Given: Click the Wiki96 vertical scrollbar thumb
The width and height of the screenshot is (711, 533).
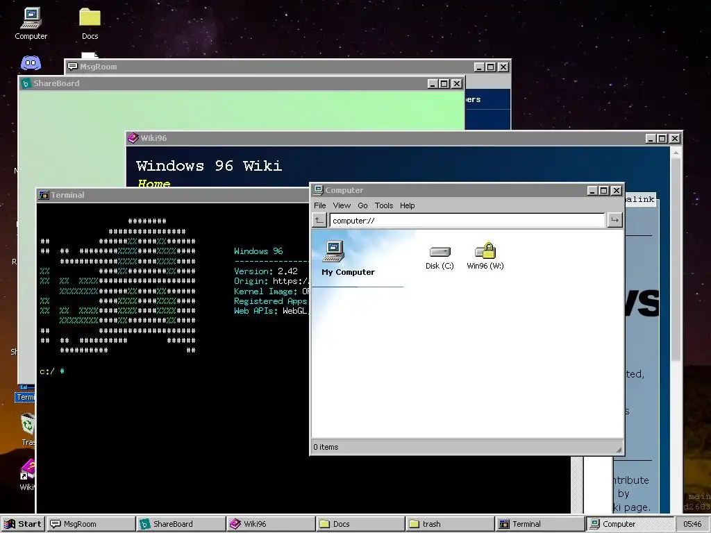Looking at the screenshot, I should click(676, 260).
